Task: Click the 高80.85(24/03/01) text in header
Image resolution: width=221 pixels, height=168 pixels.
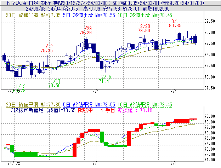Action: pos(141,3)
